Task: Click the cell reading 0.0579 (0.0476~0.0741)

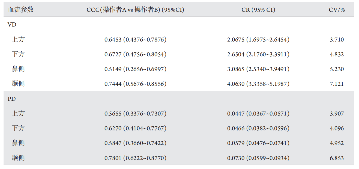Action: (x=258, y=143)
